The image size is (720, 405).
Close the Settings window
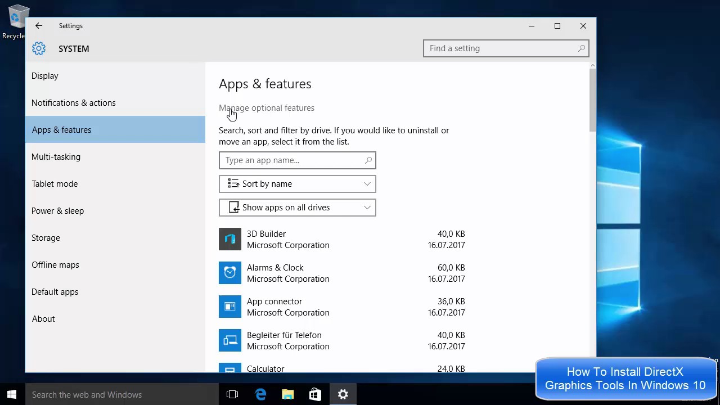tap(583, 26)
